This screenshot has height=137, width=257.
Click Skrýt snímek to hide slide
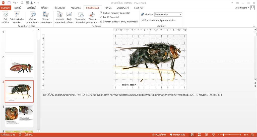coord(69,14)
